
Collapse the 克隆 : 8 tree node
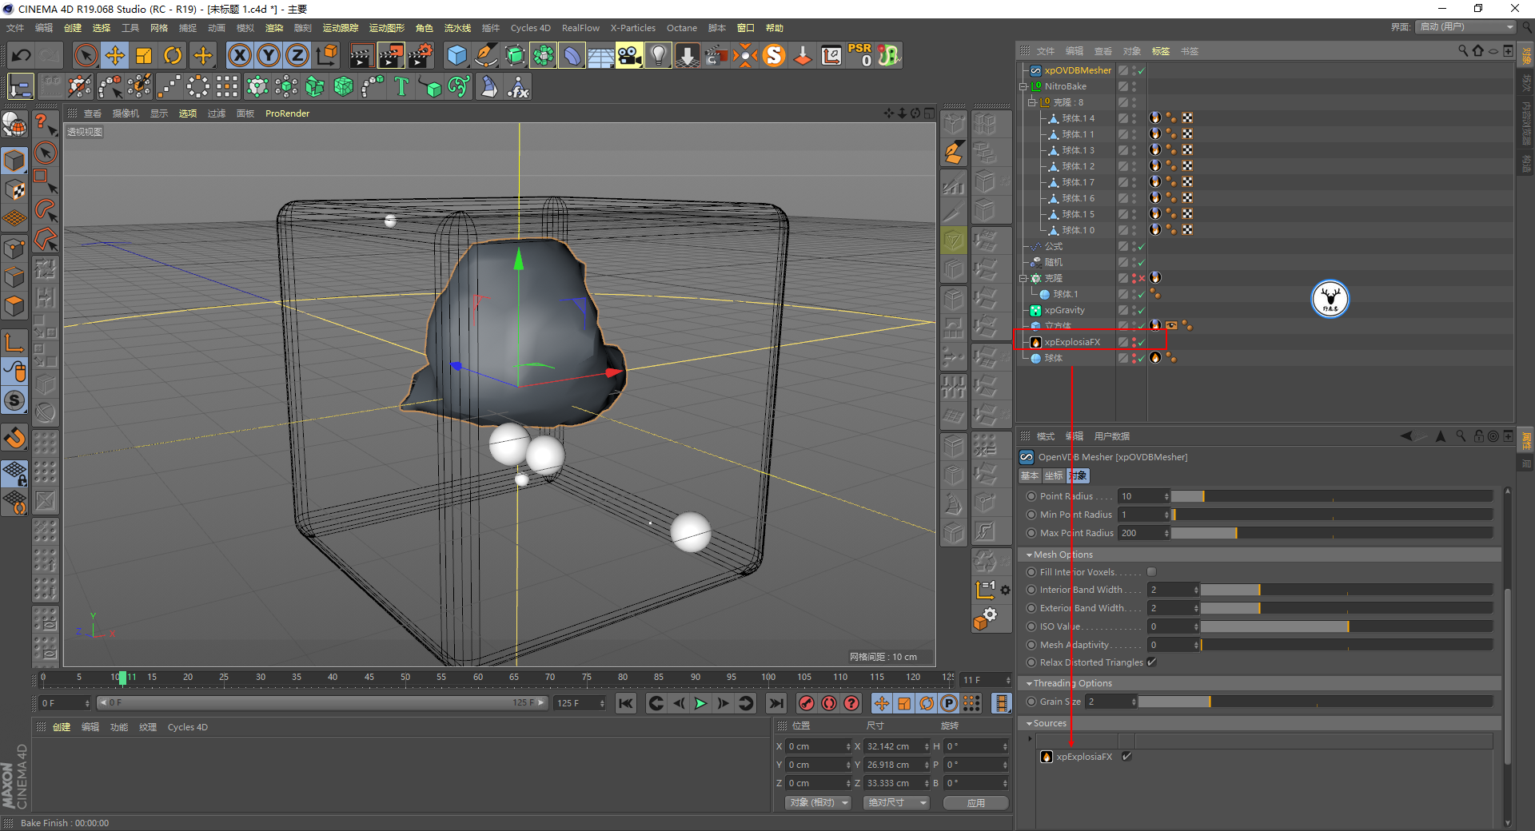point(1032,102)
